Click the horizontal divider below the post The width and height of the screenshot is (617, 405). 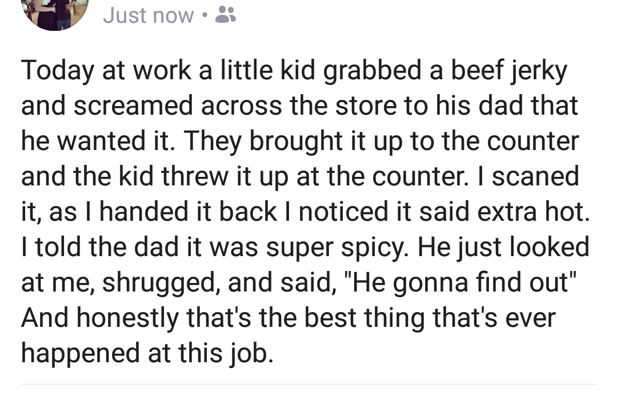308,384
